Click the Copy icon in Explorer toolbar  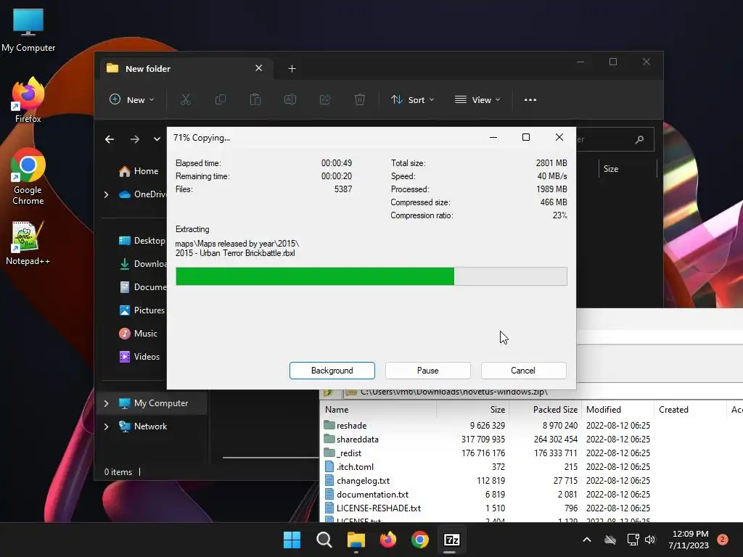click(x=221, y=99)
